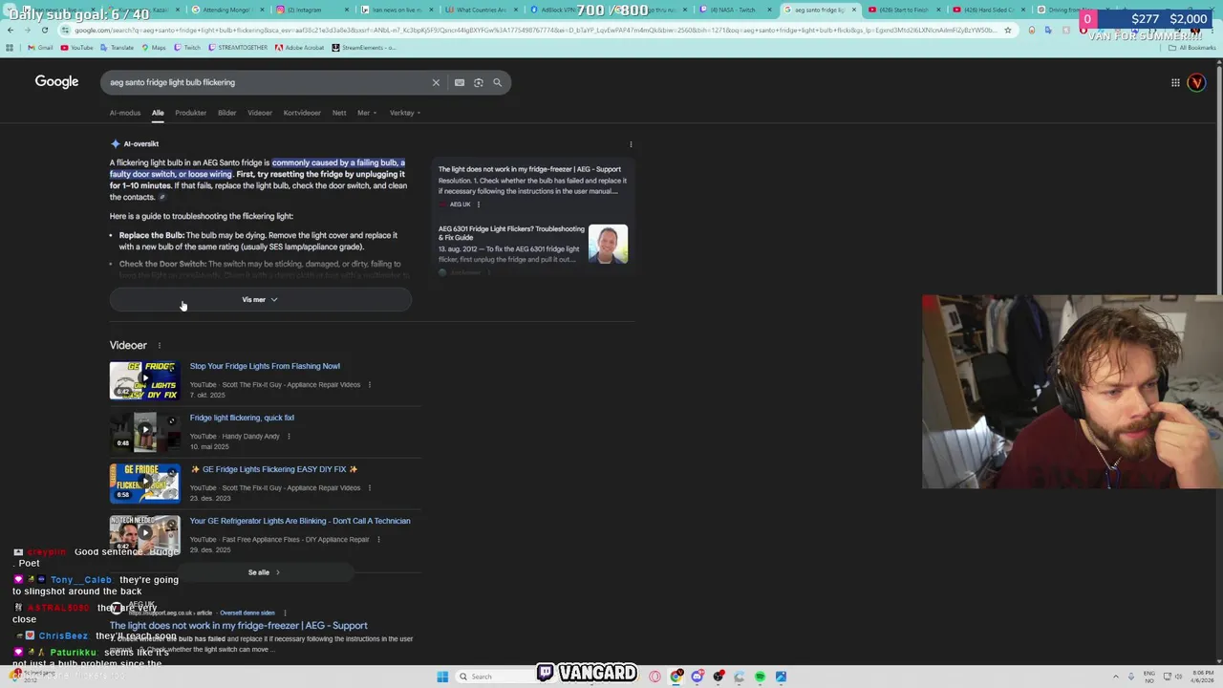Reload the page in Chrome
1223x688 pixels.
pyautogui.click(x=44, y=30)
